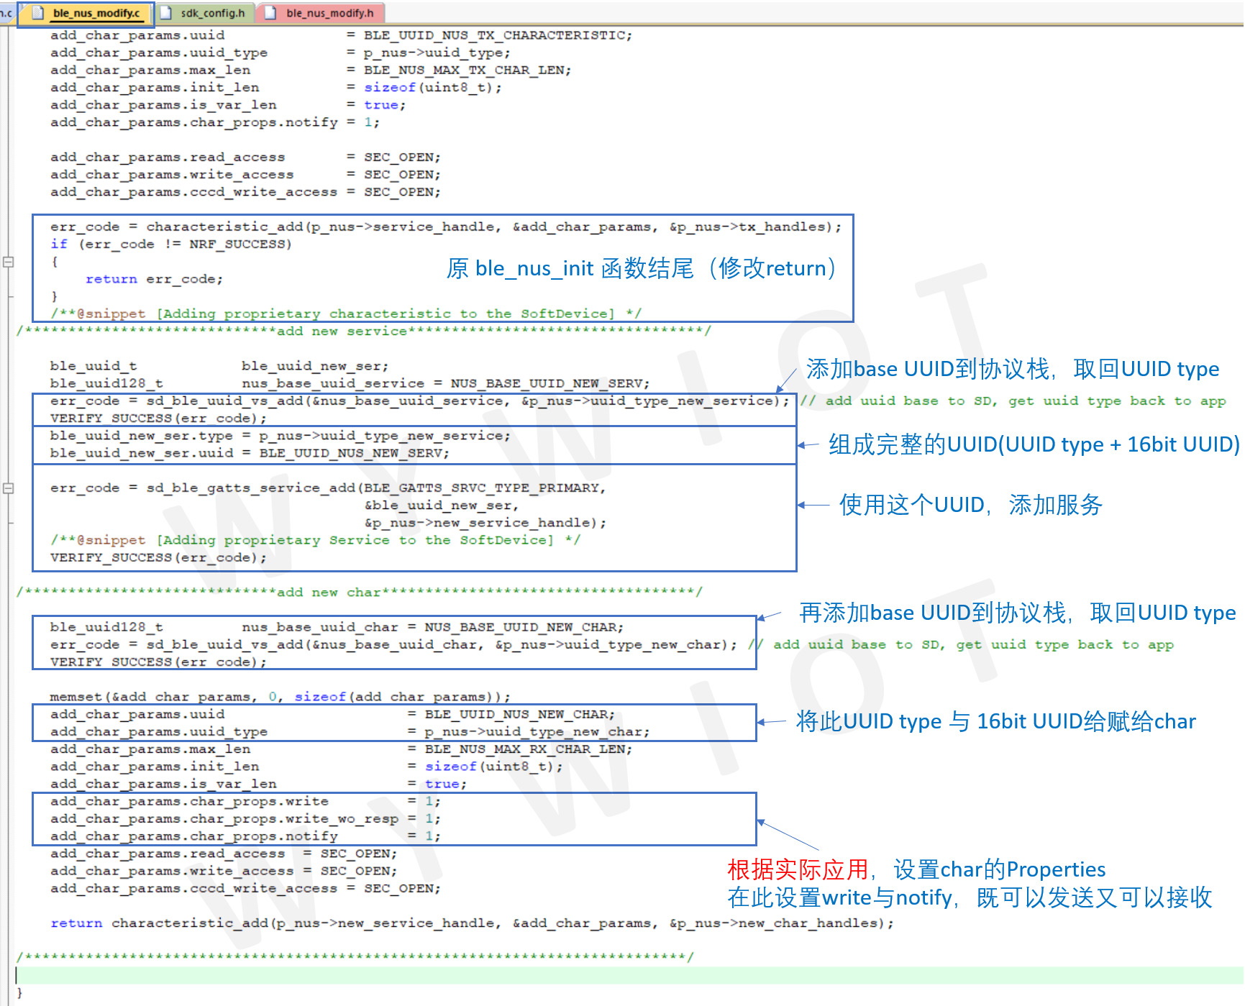Viewport: 1245px width, 1006px height.
Task: Place cursor on the highlighted empty line
Action: (629, 975)
